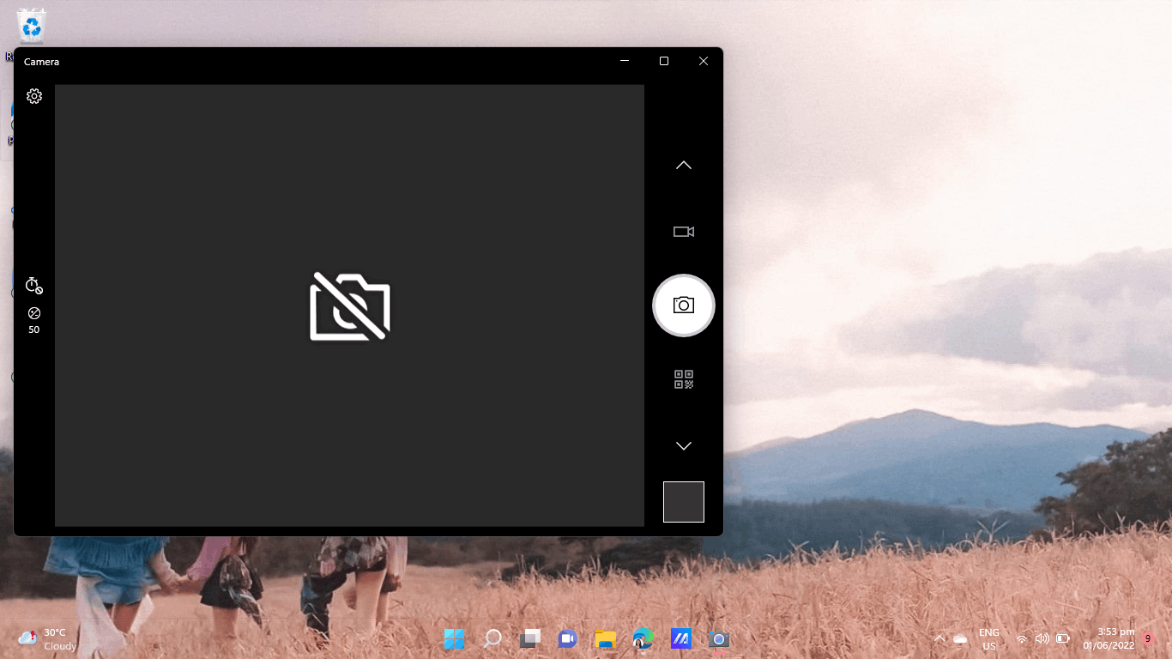This screenshot has width=1172, height=659.
Task: Open the last captured photo thumbnail
Action: [683, 501]
